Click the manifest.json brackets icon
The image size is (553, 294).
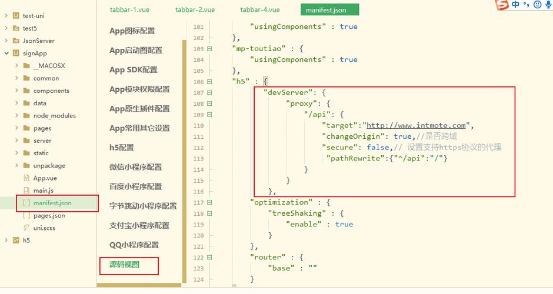[x=26, y=203]
